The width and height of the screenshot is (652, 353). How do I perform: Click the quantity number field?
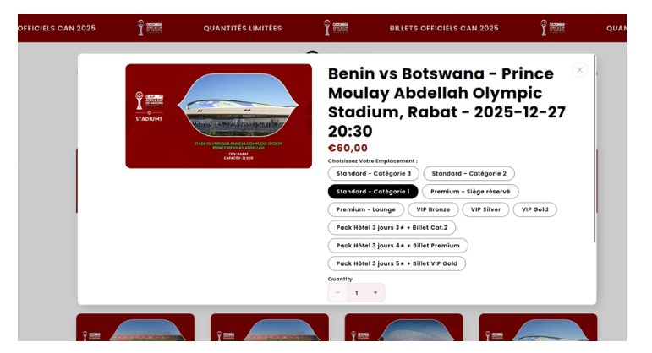pos(356,292)
